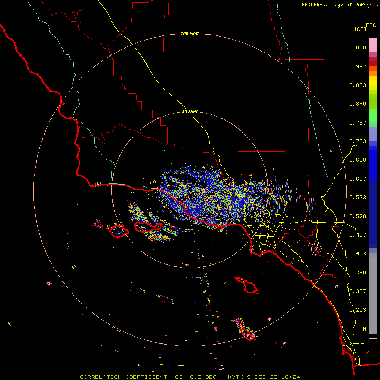Click the CORRELATION COEFFICIENT (CC) product title
Image resolution: width=380 pixels, height=380 pixels.
click(x=133, y=377)
